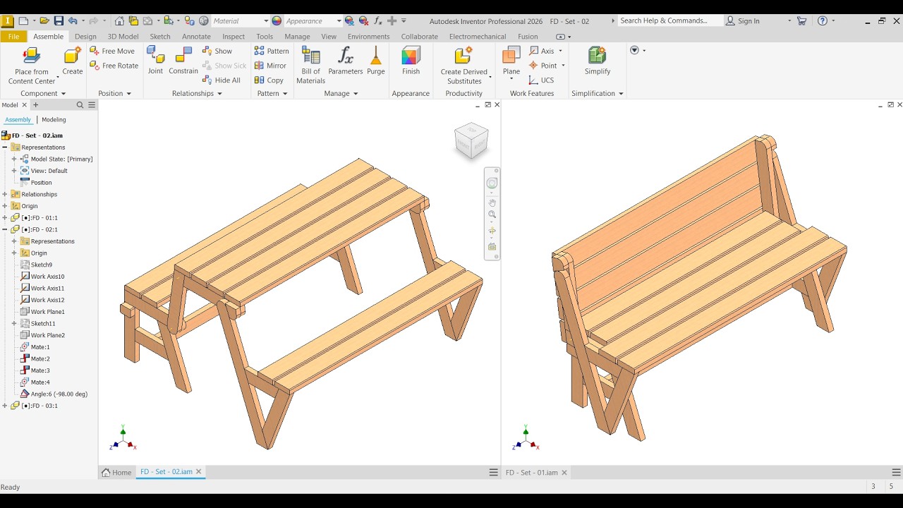Select Angle:6 (-98.00 deg) constraint

tap(54, 394)
